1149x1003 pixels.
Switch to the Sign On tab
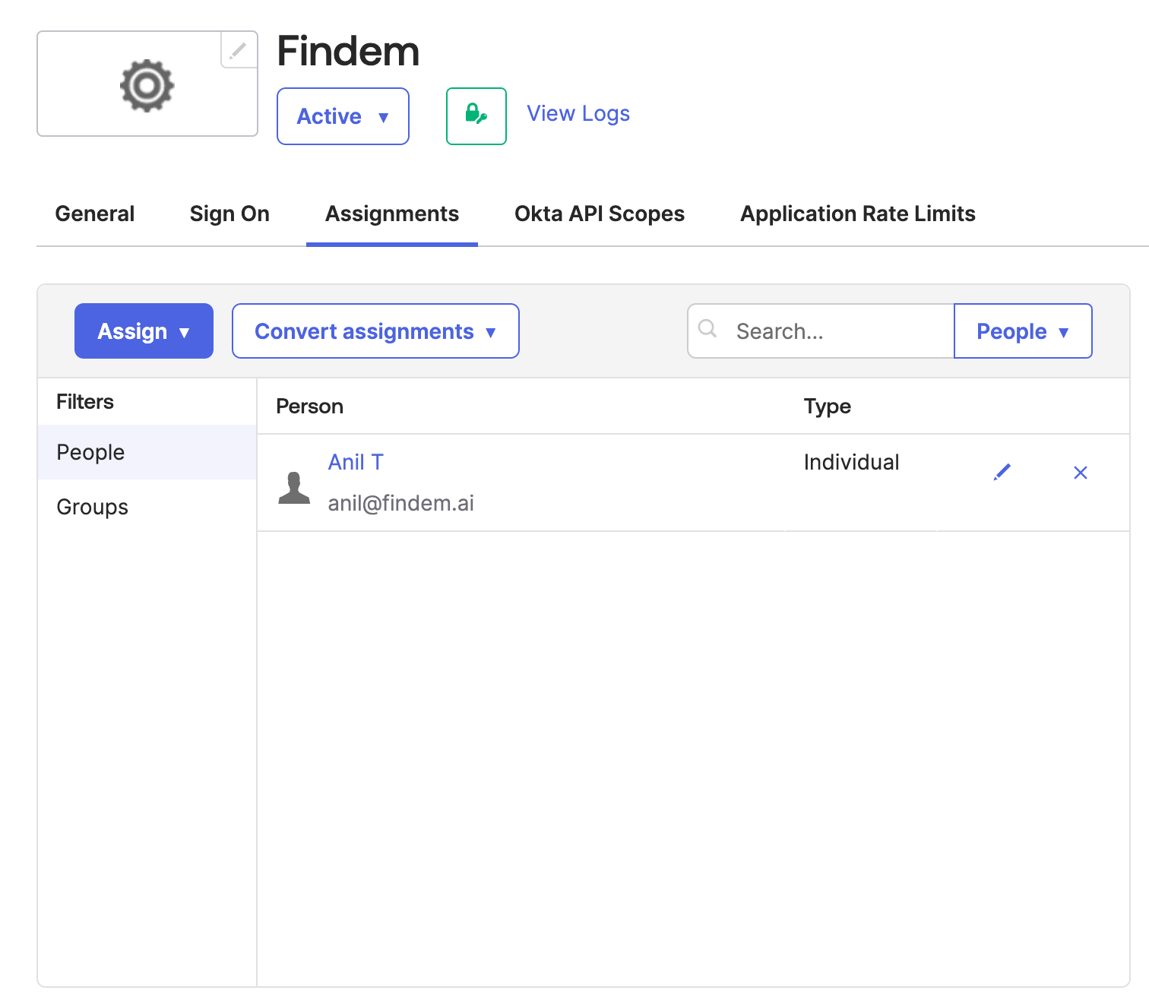pyautogui.click(x=229, y=214)
